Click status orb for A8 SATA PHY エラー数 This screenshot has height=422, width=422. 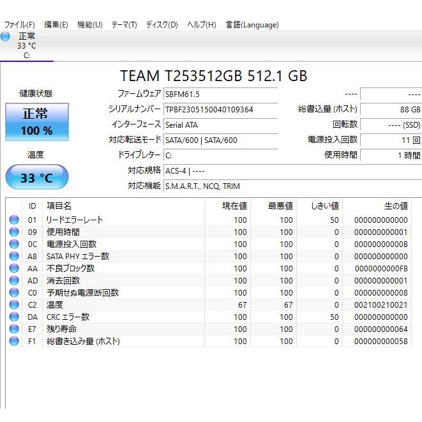tap(14, 256)
